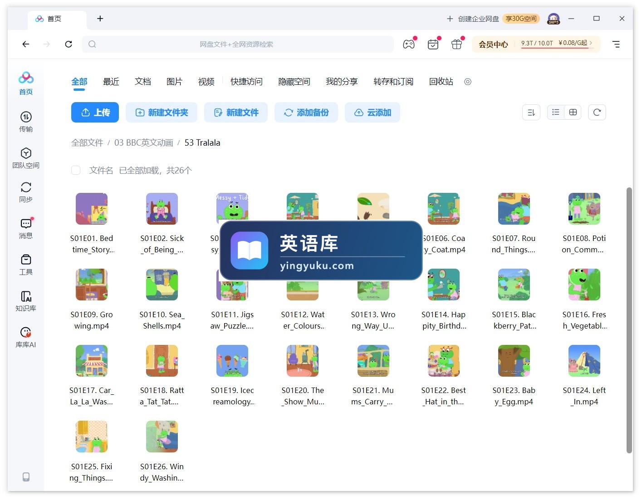Image resolution: width=642 pixels, height=501 pixels.
Task: Click the 添加备份 button
Action: point(306,112)
